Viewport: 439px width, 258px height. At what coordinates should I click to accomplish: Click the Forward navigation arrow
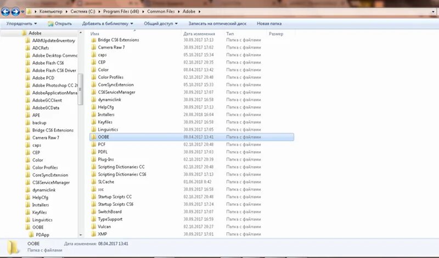click(x=15, y=12)
